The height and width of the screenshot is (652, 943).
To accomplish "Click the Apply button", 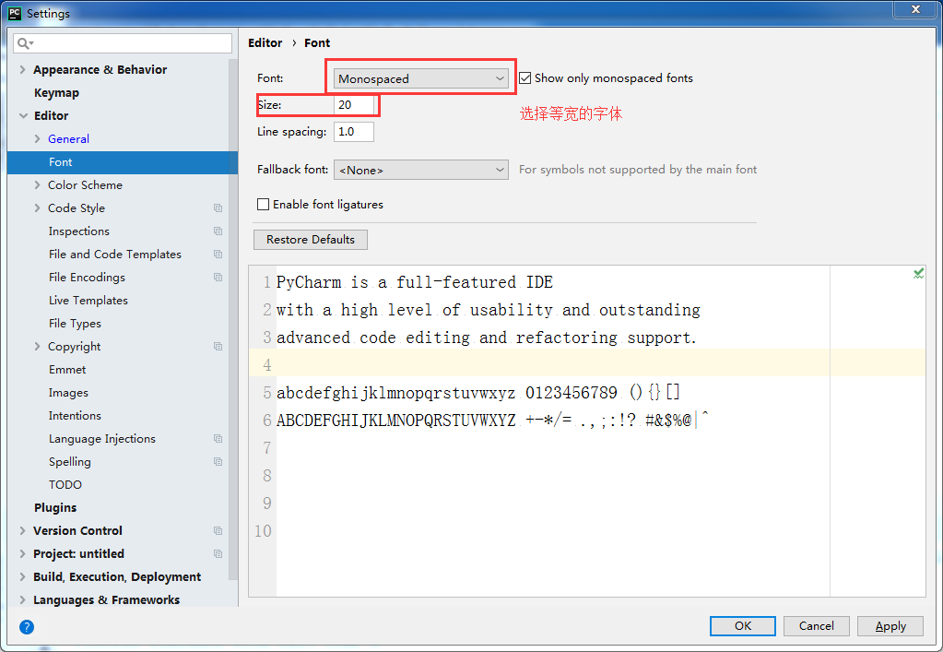I will coord(890,625).
